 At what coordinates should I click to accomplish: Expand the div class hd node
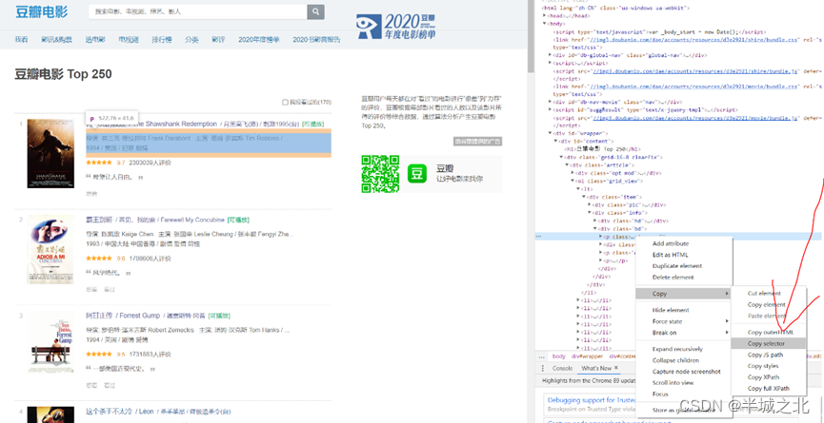595,221
